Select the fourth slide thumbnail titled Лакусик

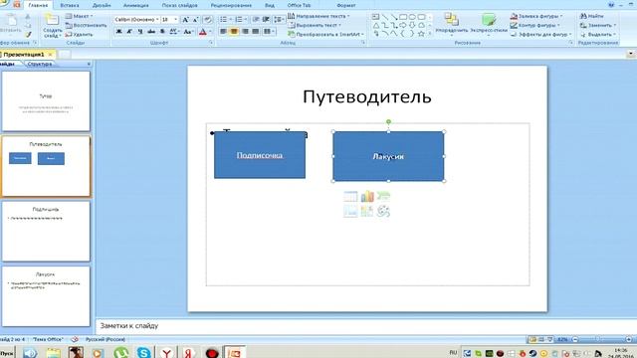(46, 296)
